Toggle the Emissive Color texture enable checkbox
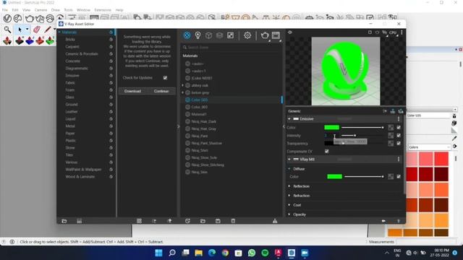463x260 pixels. click(x=399, y=127)
